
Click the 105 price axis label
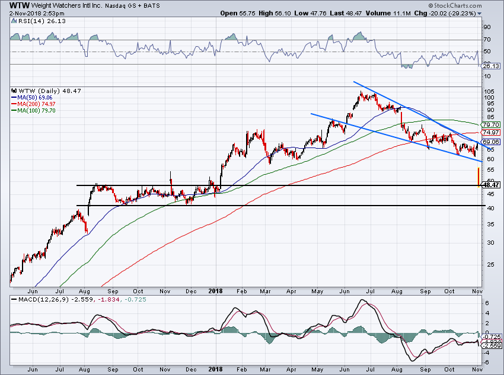[488, 91]
